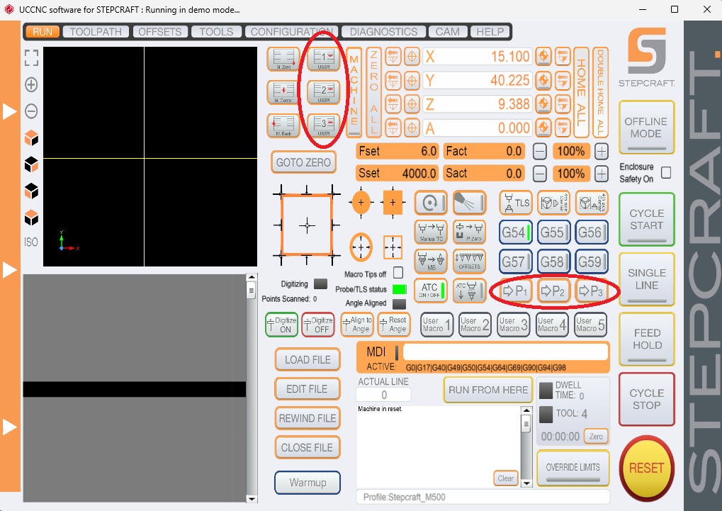Click the LOAD FILE button
This screenshot has width=722, height=511.
point(308,359)
